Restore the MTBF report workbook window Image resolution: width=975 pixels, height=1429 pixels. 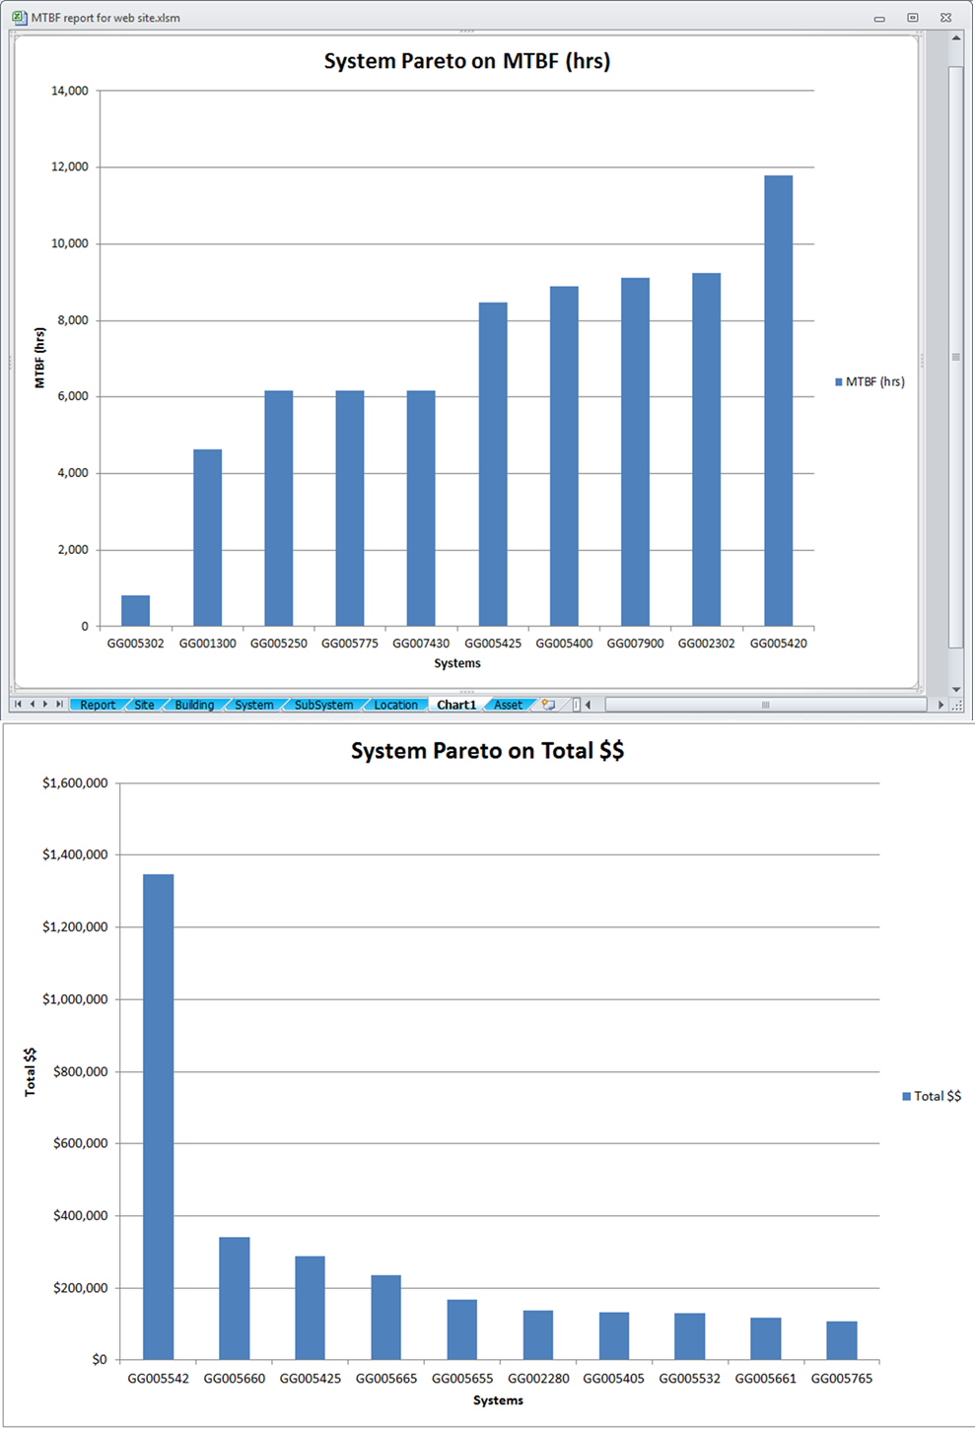[913, 18]
